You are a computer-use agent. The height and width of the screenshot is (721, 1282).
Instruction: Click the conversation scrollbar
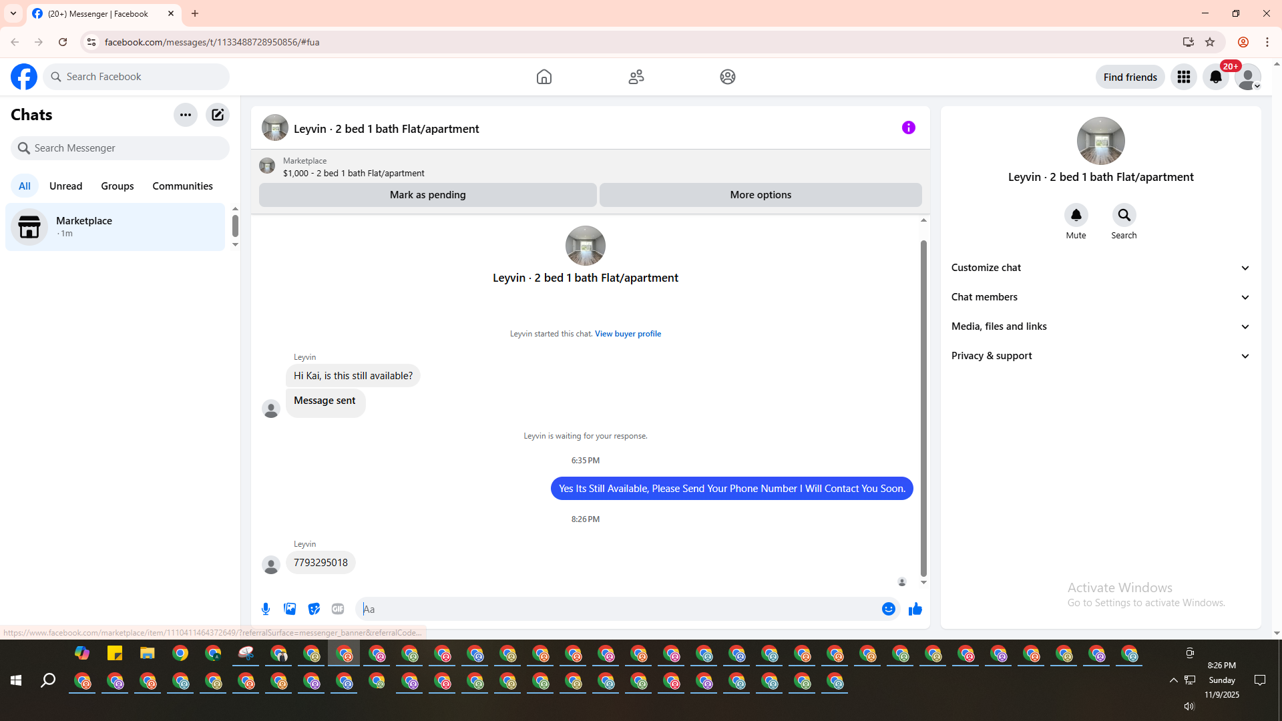click(923, 407)
